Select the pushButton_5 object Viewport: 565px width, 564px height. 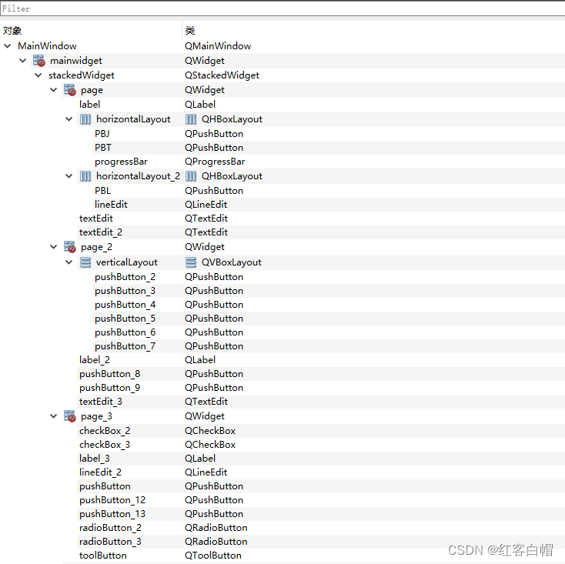(125, 319)
